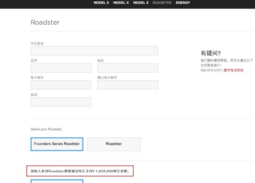Open the ENERGY nav item
The width and height of the screenshot is (255, 183).
(183, 3)
